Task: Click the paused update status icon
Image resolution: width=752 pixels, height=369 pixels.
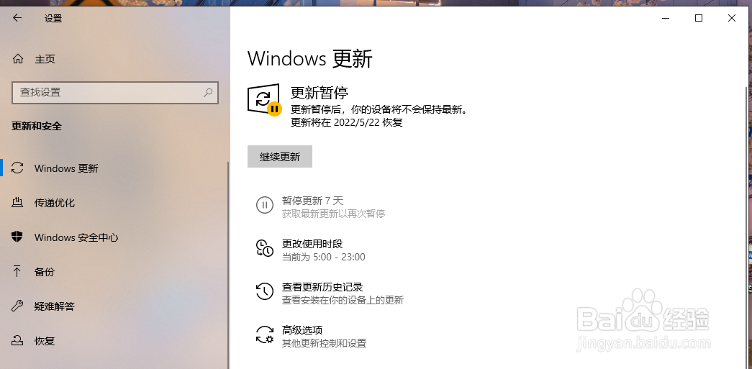Action: pos(264,99)
